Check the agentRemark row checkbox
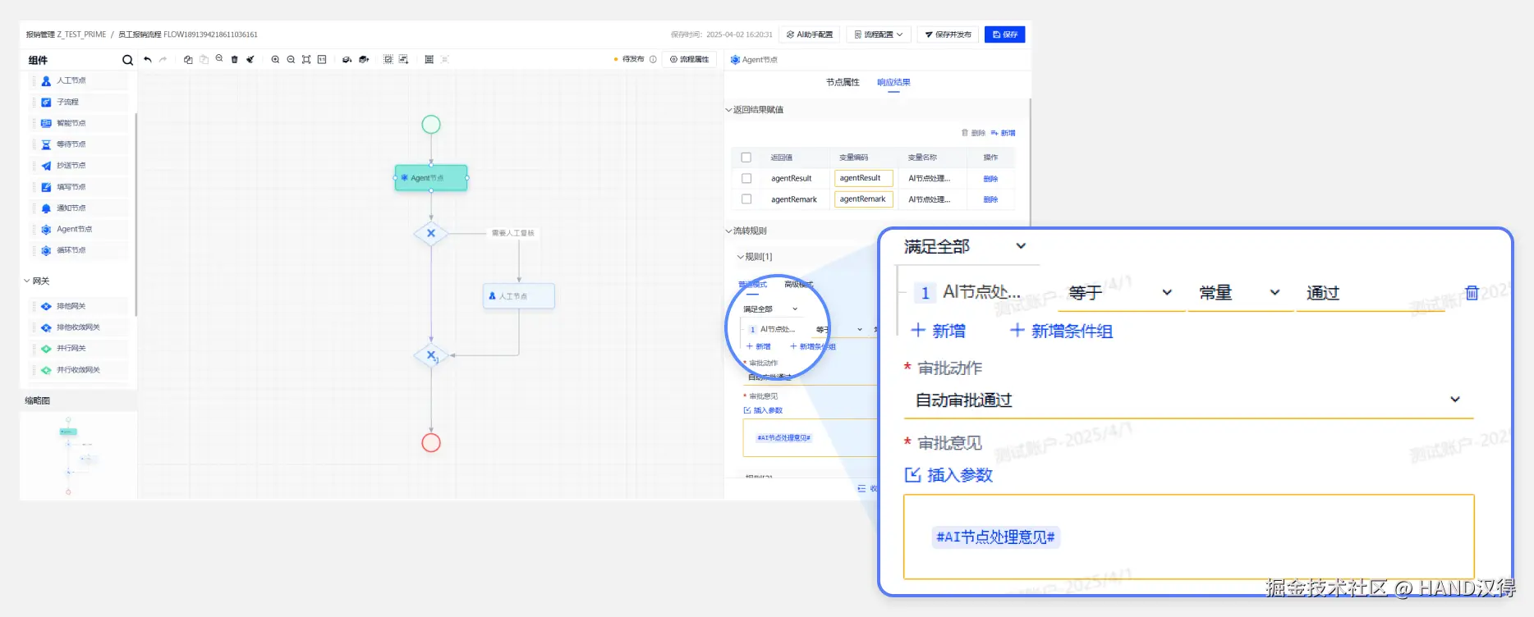Image resolution: width=1534 pixels, height=617 pixels. 746,199
